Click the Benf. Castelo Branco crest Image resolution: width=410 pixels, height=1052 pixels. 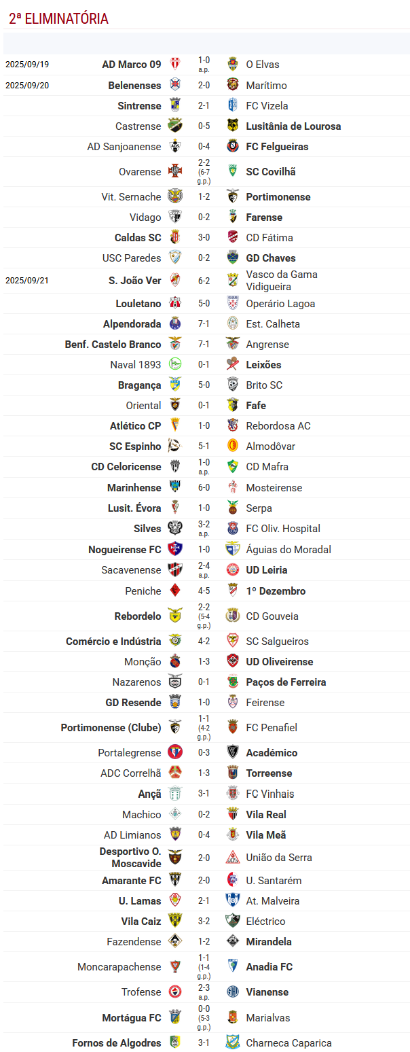pos(175,345)
